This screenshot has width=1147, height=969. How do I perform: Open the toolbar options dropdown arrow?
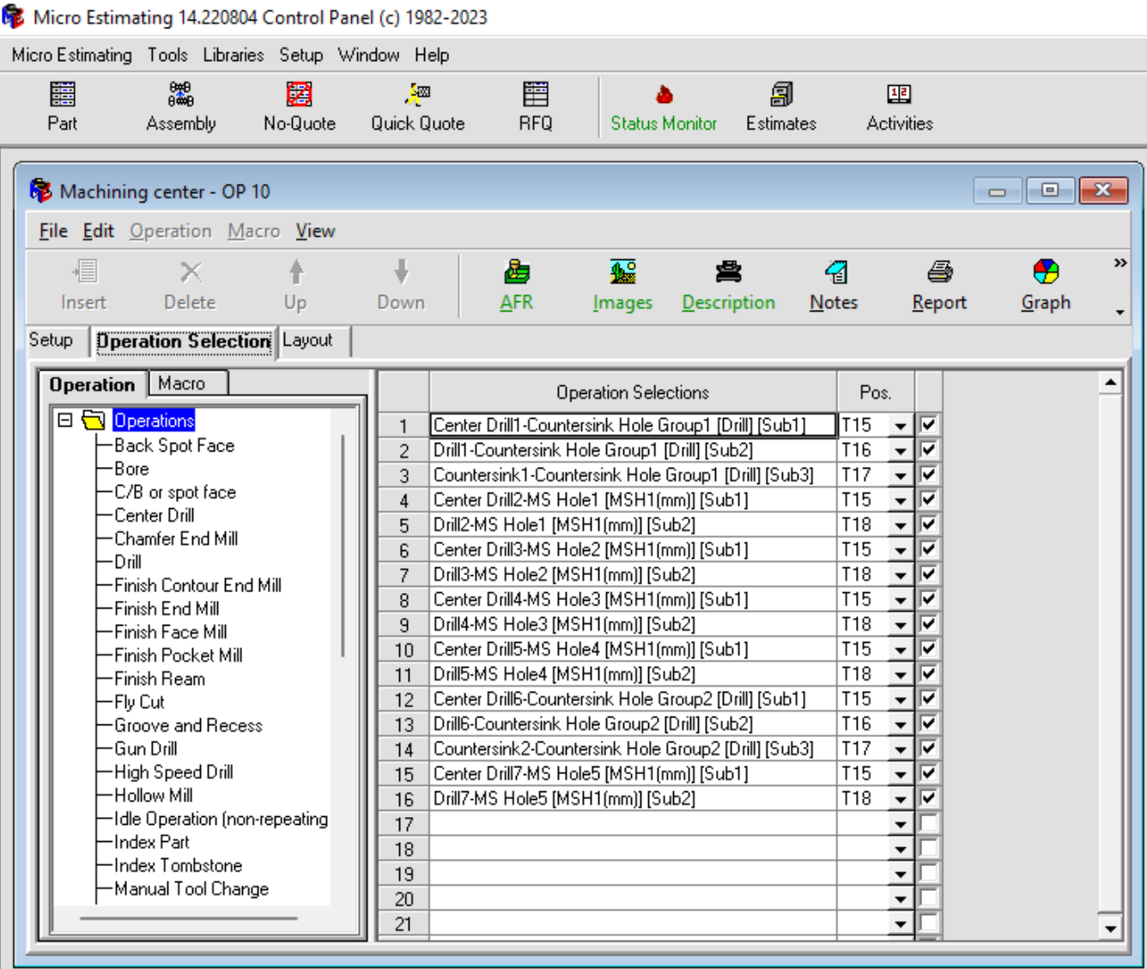tap(1120, 312)
